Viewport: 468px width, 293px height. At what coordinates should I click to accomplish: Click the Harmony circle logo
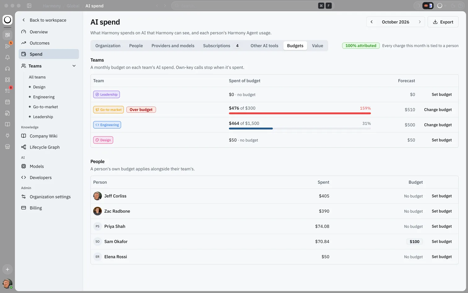click(x=7, y=20)
